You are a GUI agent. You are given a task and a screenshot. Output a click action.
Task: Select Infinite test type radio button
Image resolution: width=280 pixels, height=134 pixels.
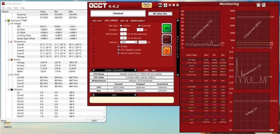[x=121, y=25]
